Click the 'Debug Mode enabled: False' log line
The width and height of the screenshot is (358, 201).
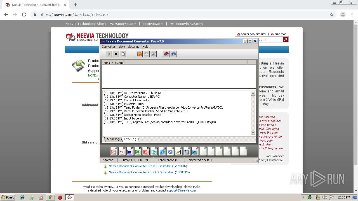tap(133, 115)
